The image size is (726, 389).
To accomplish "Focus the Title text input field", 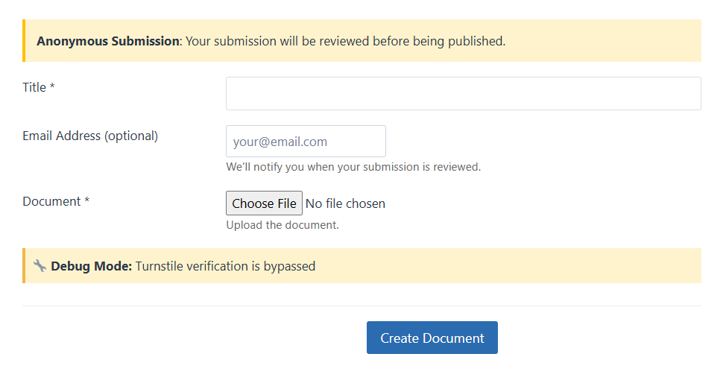I will tap(464, 94).
